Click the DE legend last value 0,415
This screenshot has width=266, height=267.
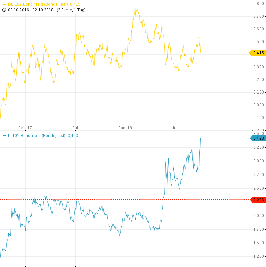point(75,4)
